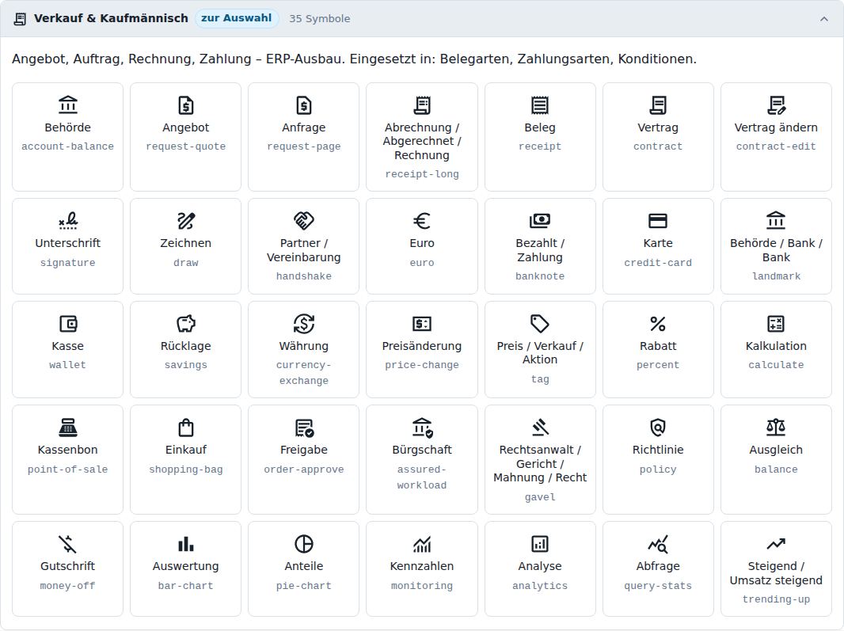The width and height of the screenshot is (844, 631).
Task: Click the description text starting 'Angebot, Auftrag, Rechnung'
Action: pos(354,59)
